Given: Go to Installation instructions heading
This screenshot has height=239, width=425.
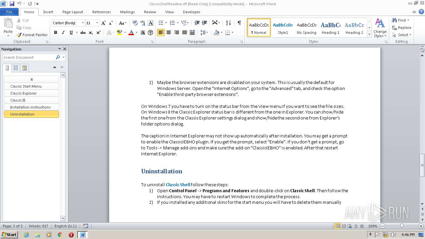Looking at the screenshot, I should [30, 107].
